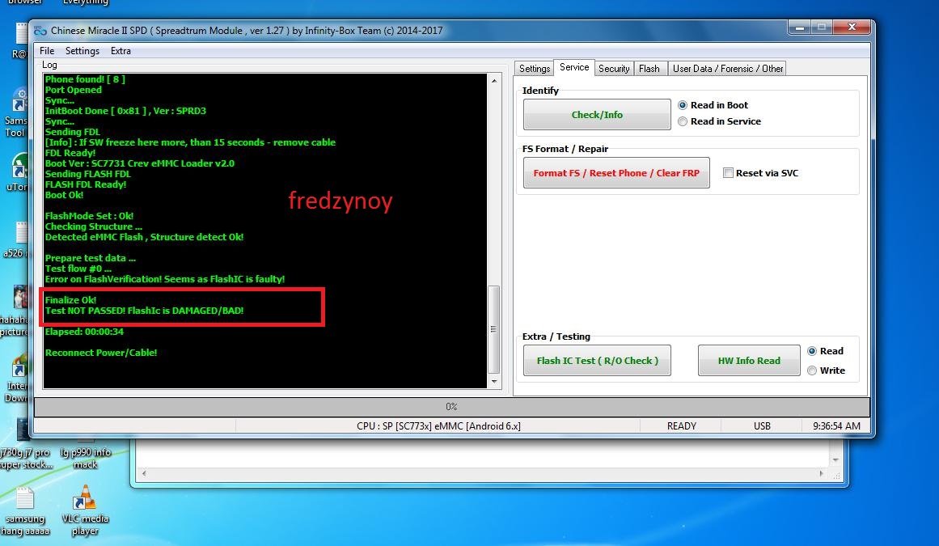Click background window right scroll arrow
Image resolution: width=939 pixels, height=546 pixels.
click(x=820, y=473)
